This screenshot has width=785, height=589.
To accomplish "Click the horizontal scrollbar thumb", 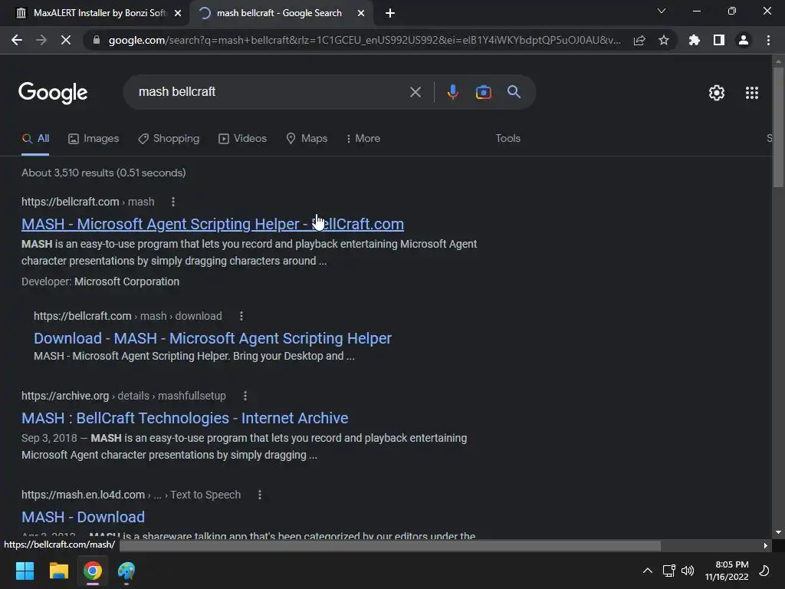I will coord(390,545).
